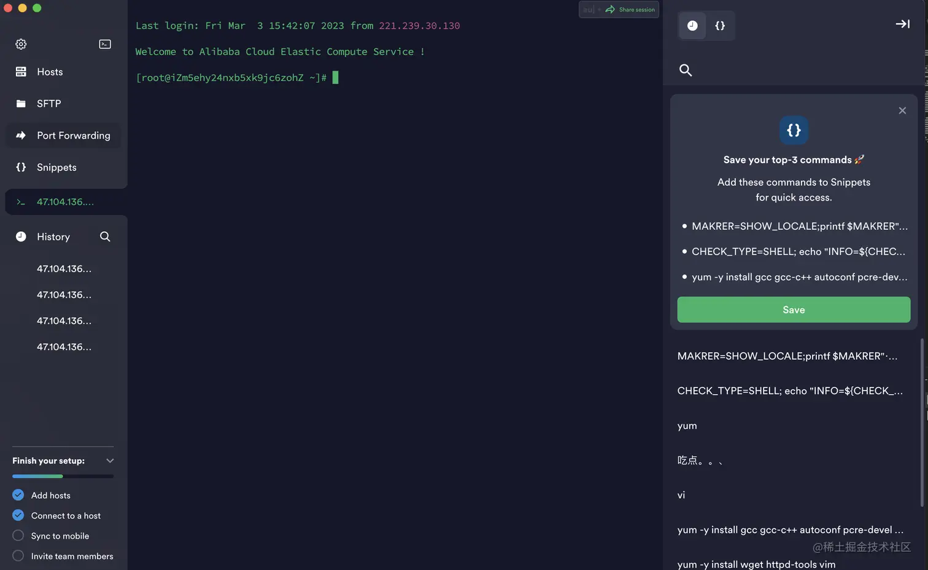Open the settings gear icon
The image size is (928, 570).
pos(21,44)
